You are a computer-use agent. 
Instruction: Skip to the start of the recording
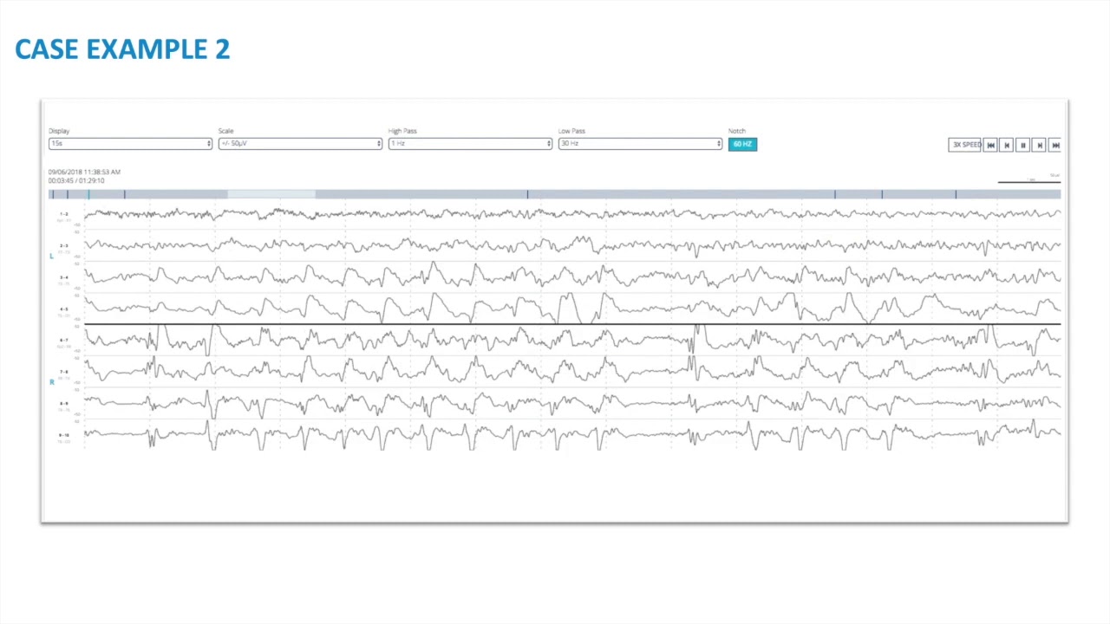click(x=990, y=145)
